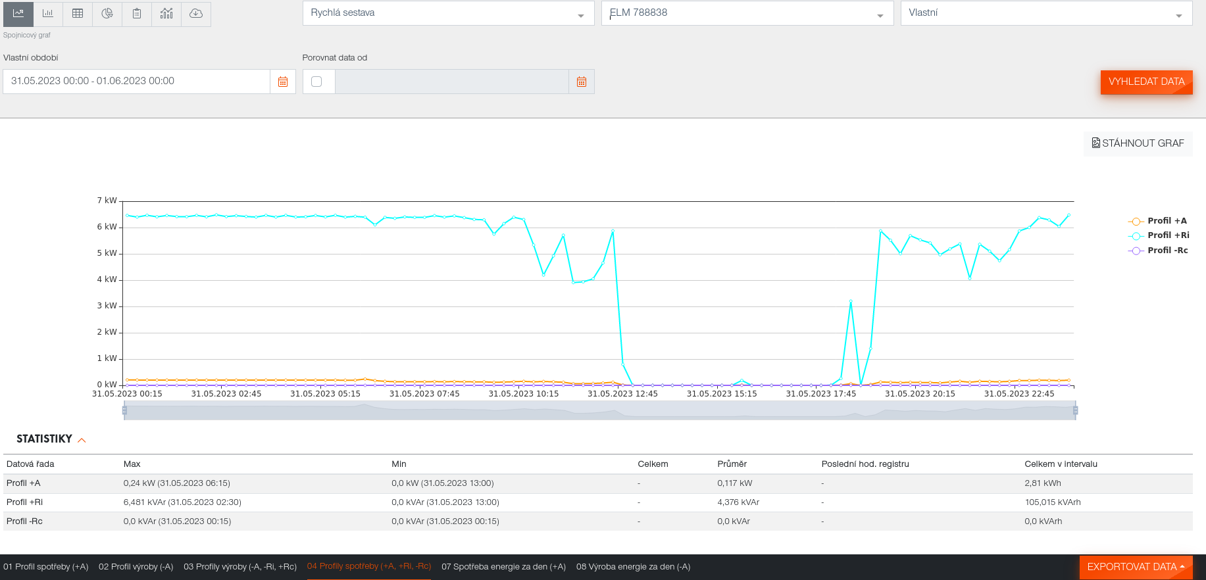The width and height of the screenshot is (1206, 580).
Task: Open the Rychlá sestava dropdown
Action: (448, 13)
